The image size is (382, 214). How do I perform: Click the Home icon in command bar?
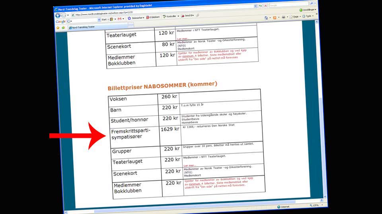(x=266, y=18)
